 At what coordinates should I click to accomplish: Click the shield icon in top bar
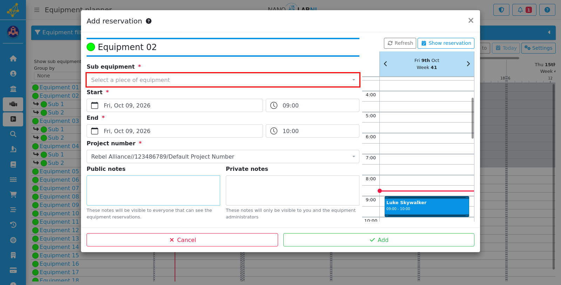point(501,10)
